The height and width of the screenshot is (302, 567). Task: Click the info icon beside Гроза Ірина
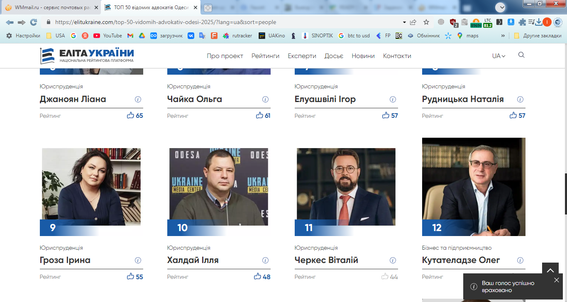click(138, 261)
